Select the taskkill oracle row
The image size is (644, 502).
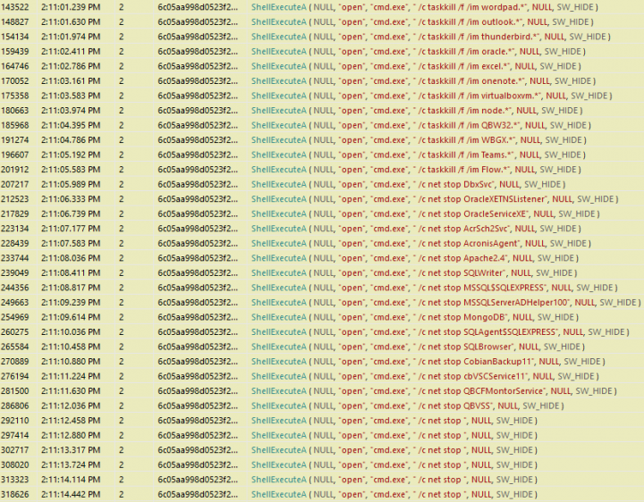(x=322, y=51)
